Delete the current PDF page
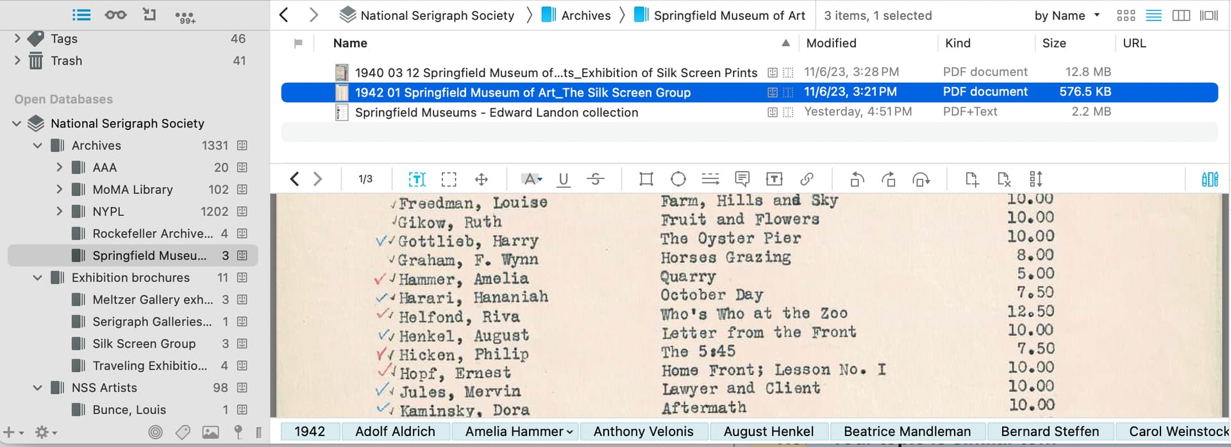 tap(1004, 179)
